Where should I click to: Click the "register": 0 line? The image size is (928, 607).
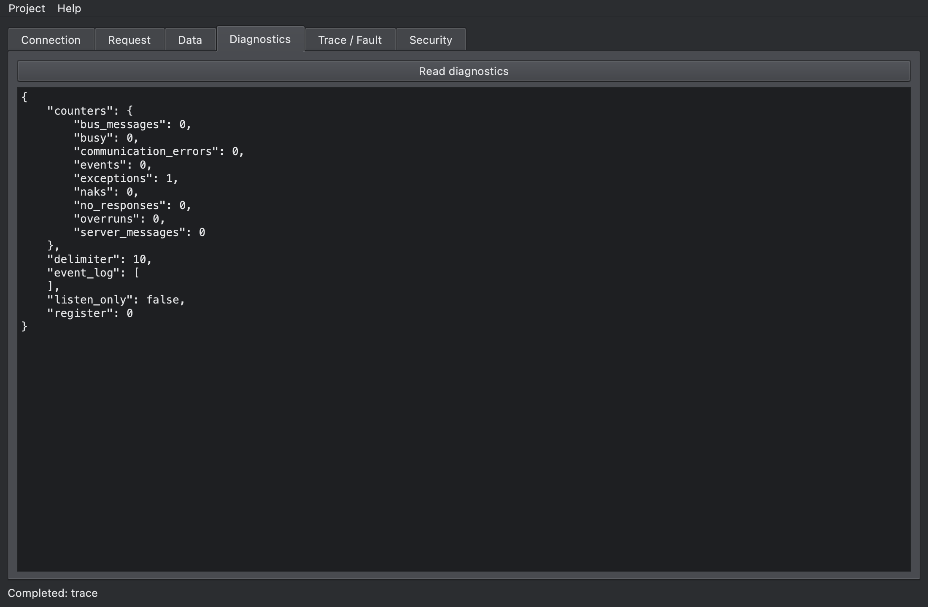click(x=90, y=313)
